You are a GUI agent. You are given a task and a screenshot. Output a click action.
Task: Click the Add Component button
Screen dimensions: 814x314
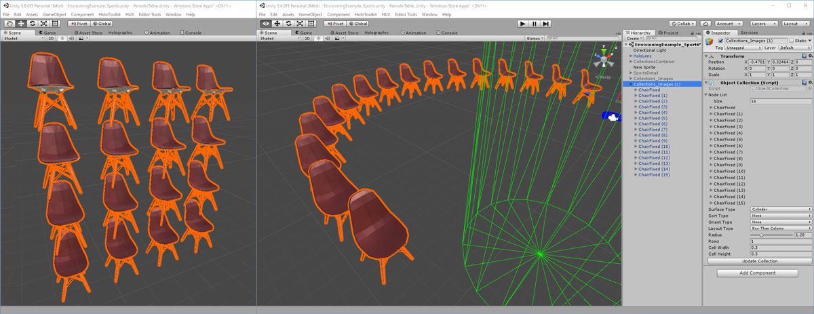pos(757,273)
